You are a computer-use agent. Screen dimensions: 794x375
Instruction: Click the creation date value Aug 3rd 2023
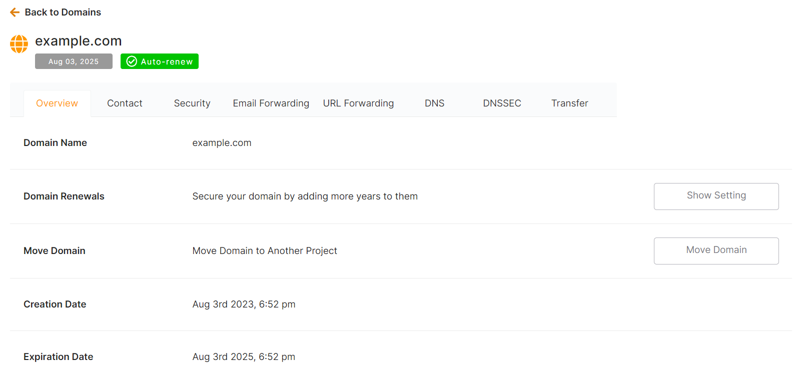point(244,304)
